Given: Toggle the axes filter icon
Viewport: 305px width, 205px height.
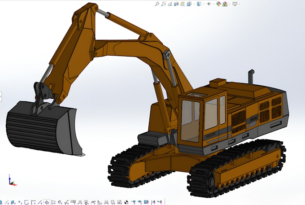Looking at the screenshot, I should (40, 202).
